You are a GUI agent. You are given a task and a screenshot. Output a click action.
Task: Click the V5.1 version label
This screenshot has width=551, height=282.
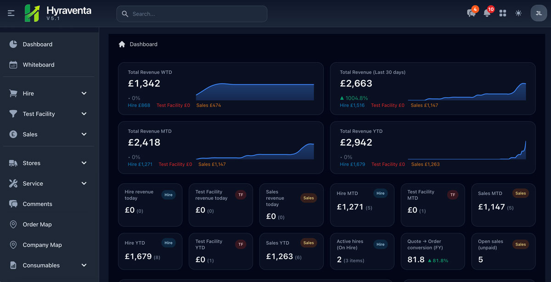tap(53, 19)
